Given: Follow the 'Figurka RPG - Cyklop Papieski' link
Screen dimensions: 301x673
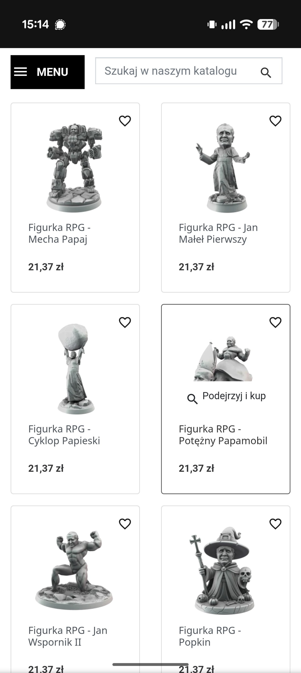Looking at the screenshot, I should (64, 435).
